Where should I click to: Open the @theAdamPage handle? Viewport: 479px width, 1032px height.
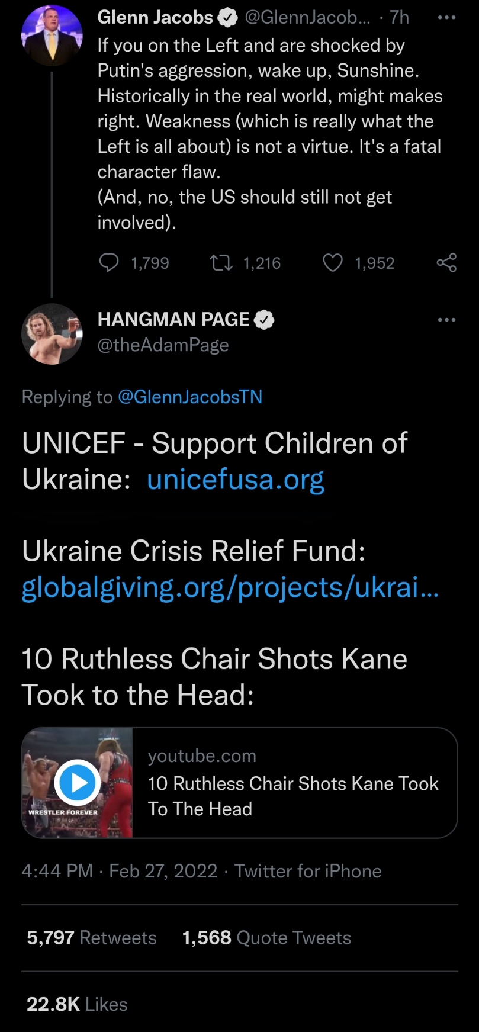pyautogui.click(x=163, y=345)
